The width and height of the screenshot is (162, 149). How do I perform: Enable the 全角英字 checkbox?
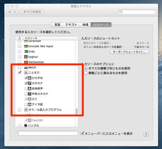click(x=26, y=89)
